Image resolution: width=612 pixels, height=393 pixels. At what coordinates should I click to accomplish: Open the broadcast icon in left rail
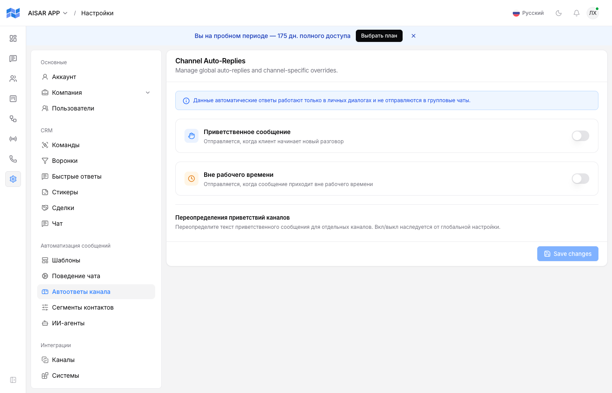[13, 139]
